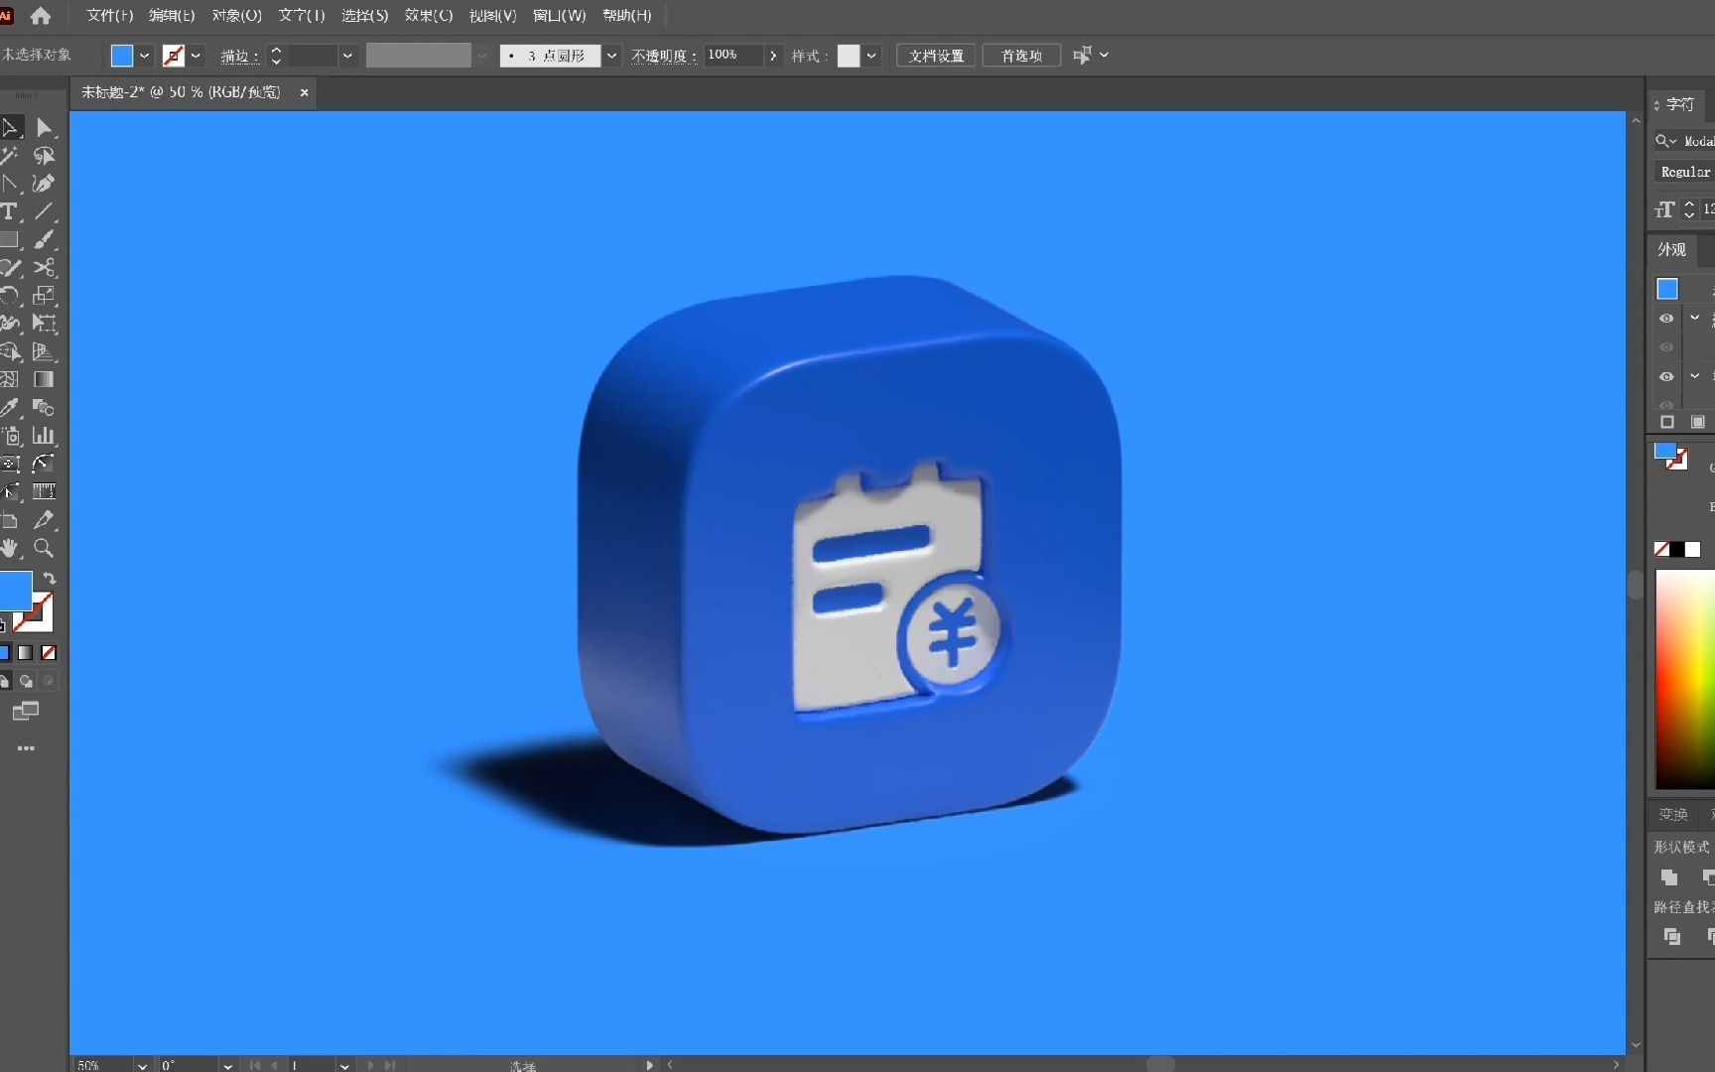This screenshot has height=1072, width=1715.
Task: Pick a color from the spectrum ramp
Action: (x=1684, y=679)
